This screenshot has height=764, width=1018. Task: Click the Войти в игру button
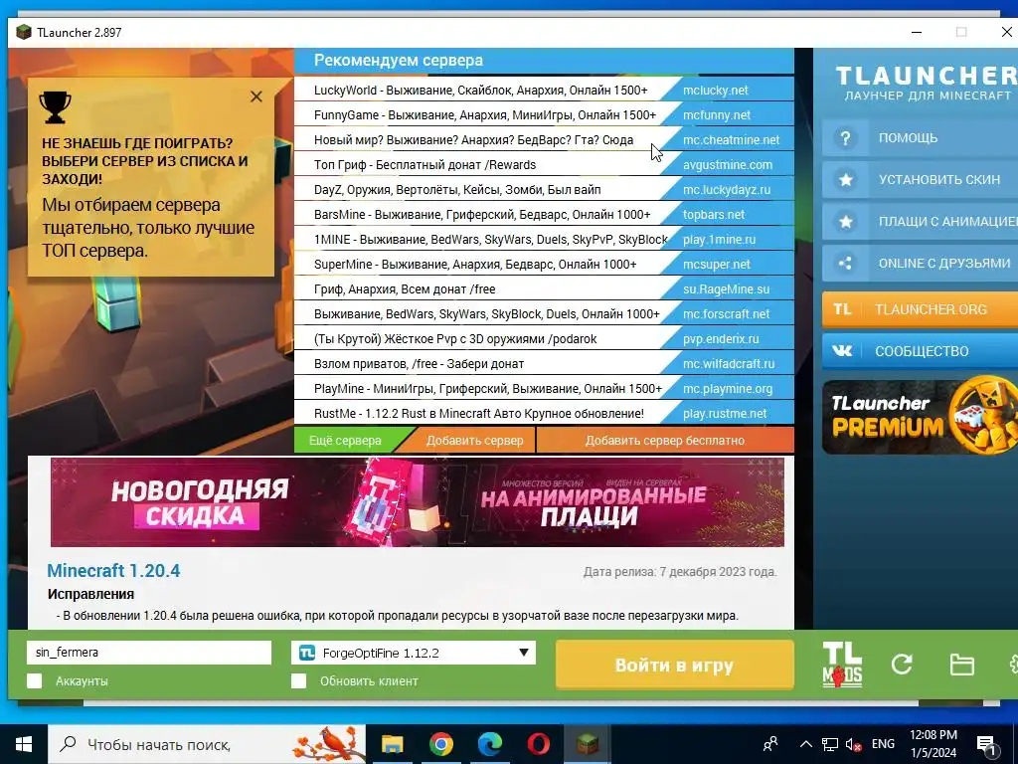[x=675, y=665]
